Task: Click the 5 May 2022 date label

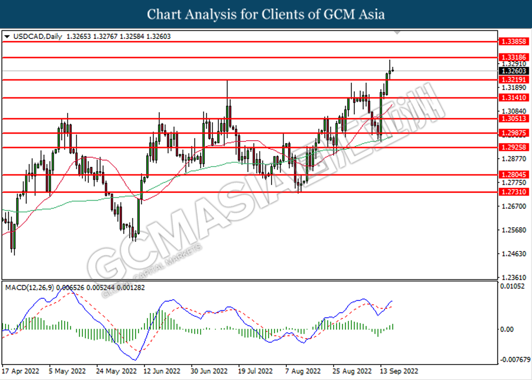Action: coord(67,371)
